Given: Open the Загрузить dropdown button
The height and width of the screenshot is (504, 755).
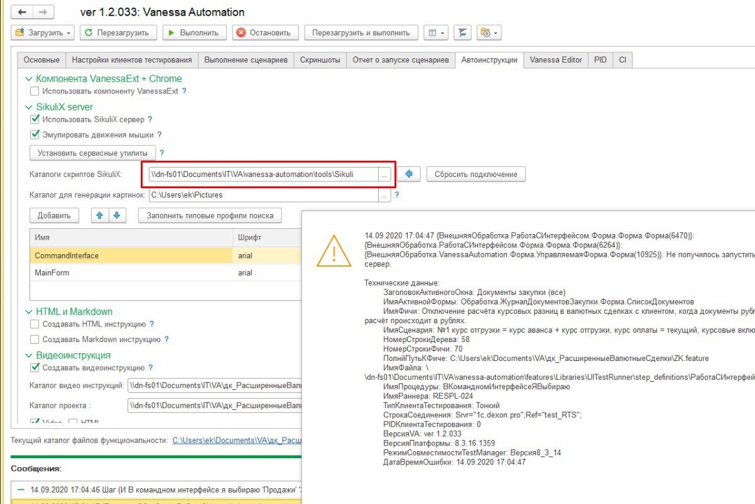Looking at the screenshot, I should [x=43, y=33].
